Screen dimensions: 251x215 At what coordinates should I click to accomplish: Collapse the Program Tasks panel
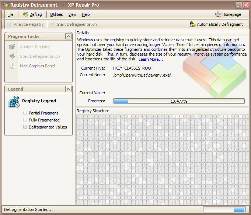(x=68, y=36)
